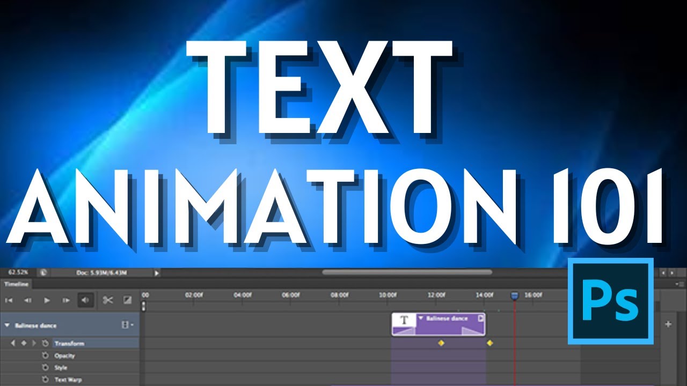Enable the Style keyframe stopwatch
Viewport: 687px width, 386px height.
coord(45,368)
